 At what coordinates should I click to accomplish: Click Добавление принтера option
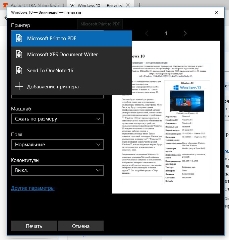pyautogui.click(x=71, y=87)
